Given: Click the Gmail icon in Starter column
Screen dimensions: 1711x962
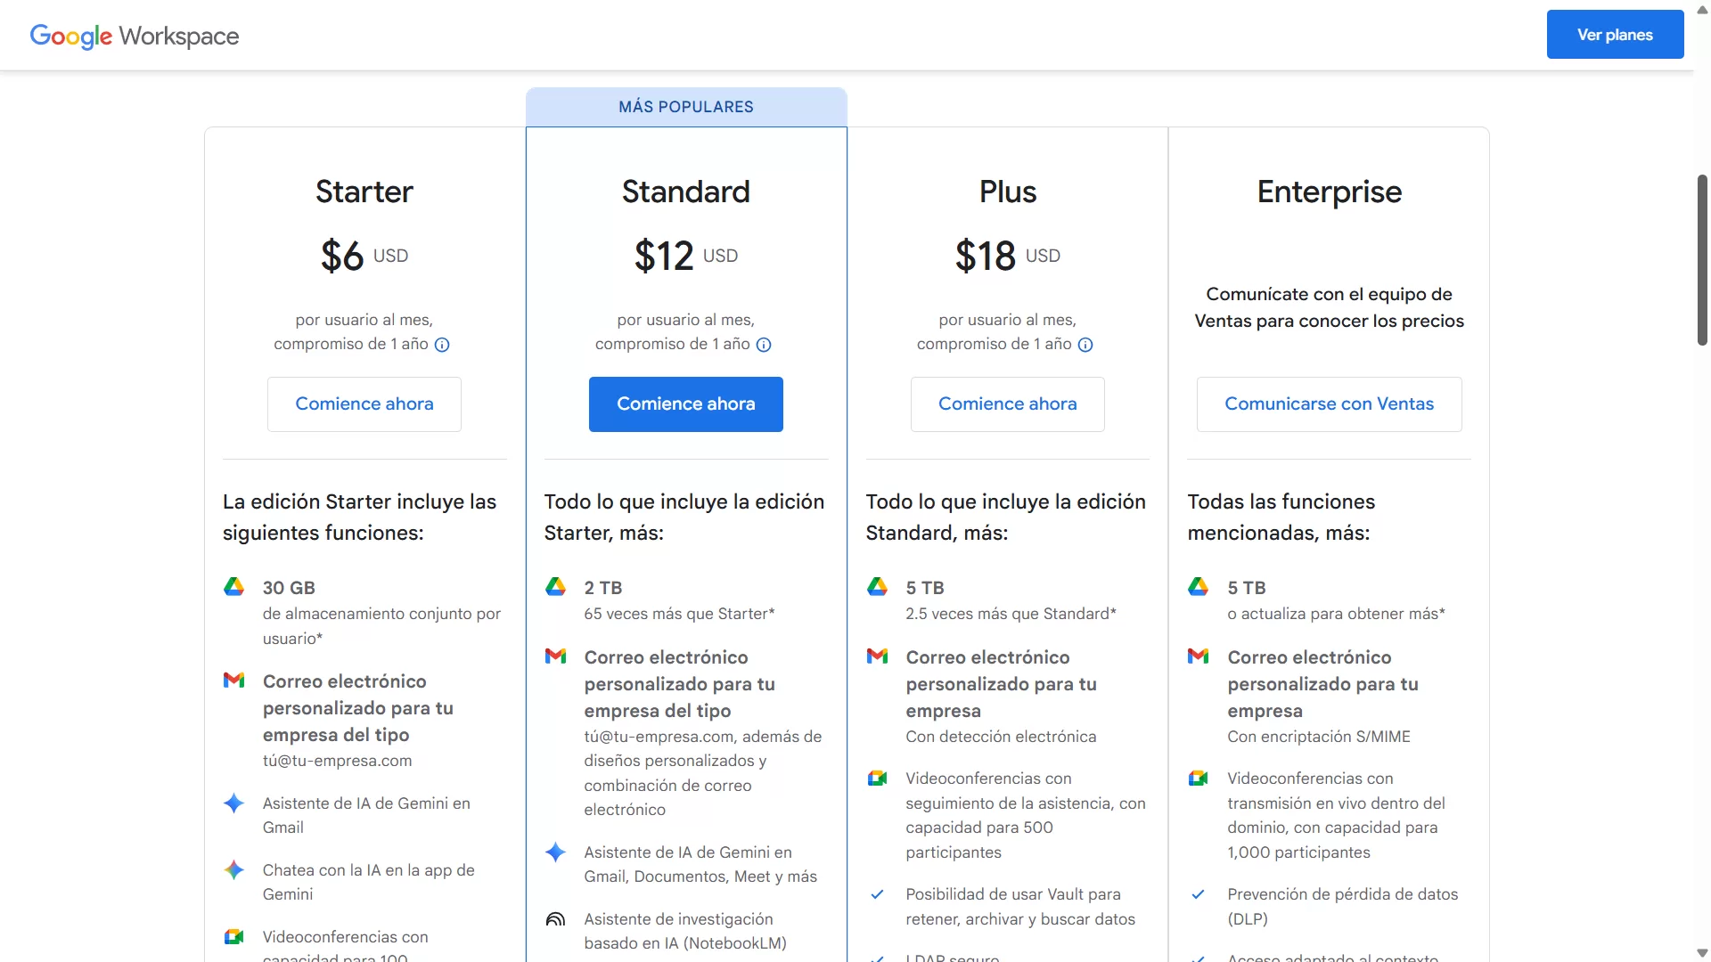Looking at the screenshot, I should (233, 681).
